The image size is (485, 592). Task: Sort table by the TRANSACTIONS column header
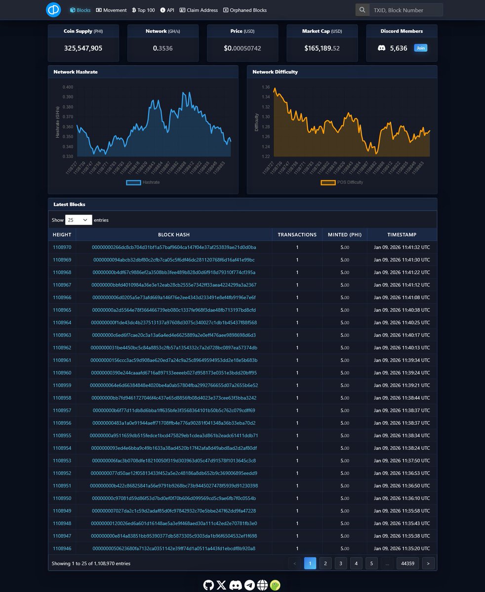point(297,234)
